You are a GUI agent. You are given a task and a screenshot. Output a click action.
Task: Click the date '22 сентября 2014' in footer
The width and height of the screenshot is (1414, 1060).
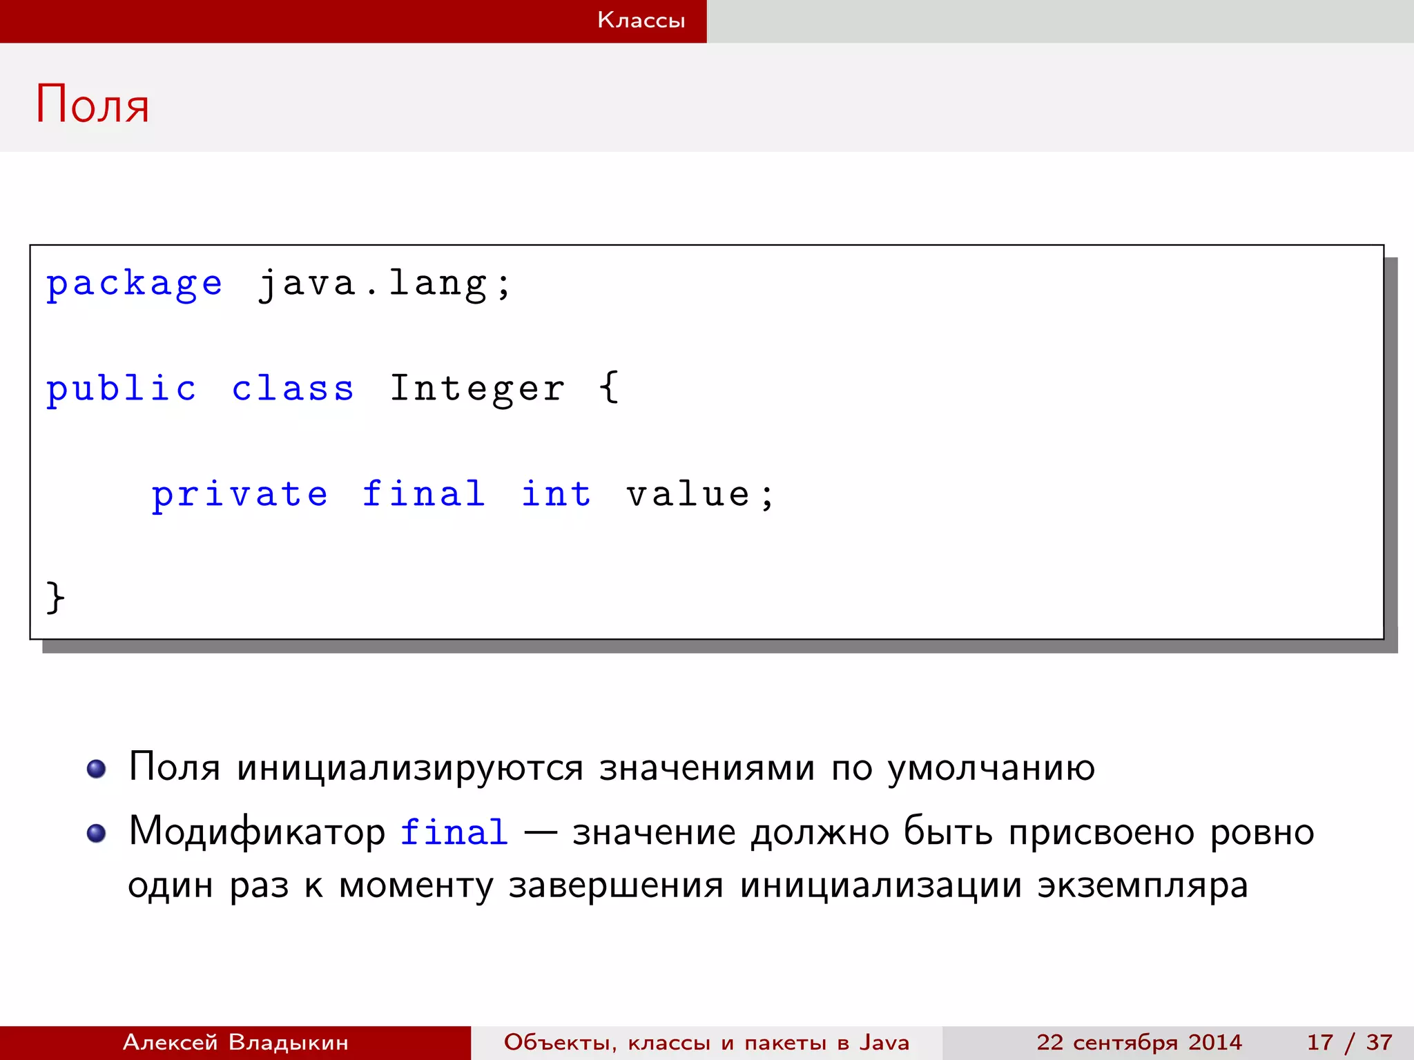click(x=1139, y=1043)
